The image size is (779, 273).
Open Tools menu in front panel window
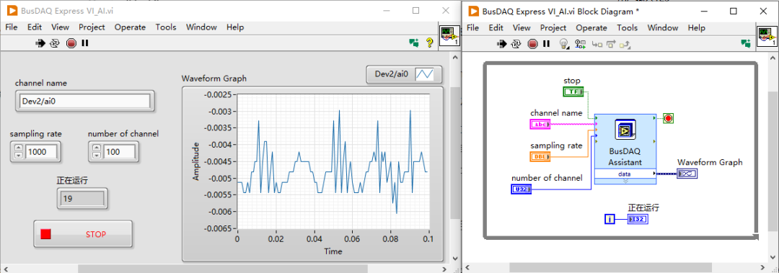(x=166, y=27)
